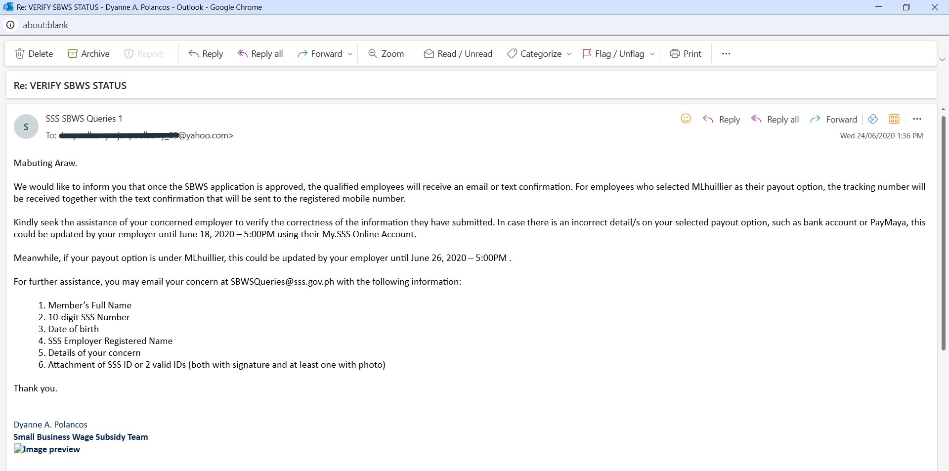Open message more actions ellipsis

[x=917, y=119]
